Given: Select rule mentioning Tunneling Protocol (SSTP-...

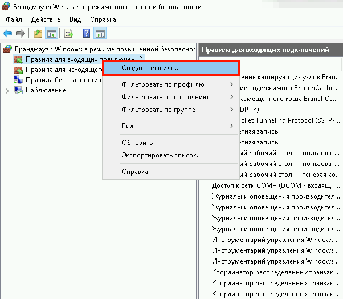Looking at the screenshot, I should pos(289,120).
